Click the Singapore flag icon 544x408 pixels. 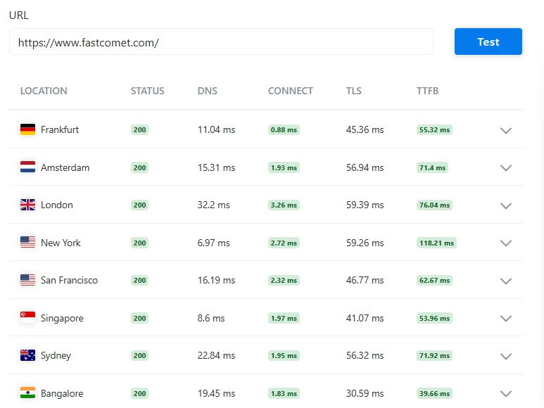click(27, 317)
